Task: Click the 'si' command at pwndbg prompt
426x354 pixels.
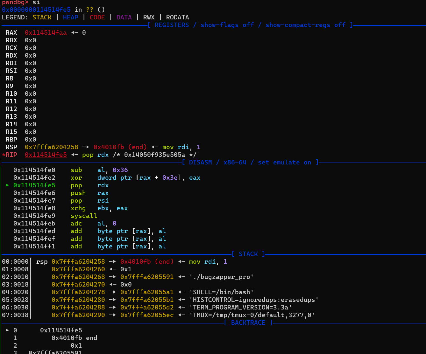Action: pos(36,2)
